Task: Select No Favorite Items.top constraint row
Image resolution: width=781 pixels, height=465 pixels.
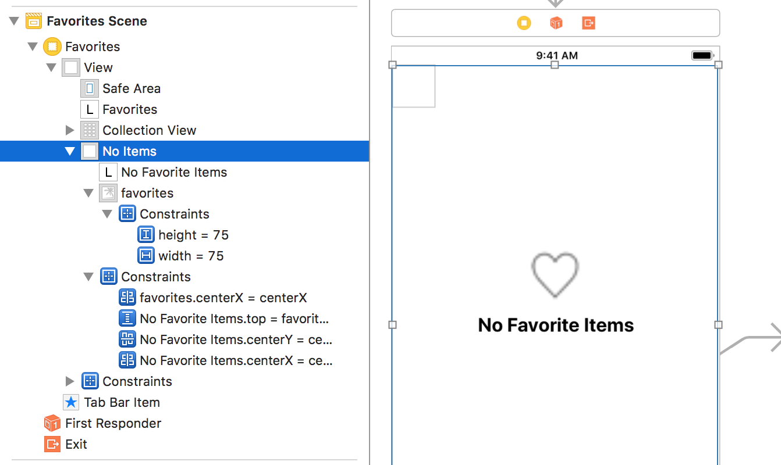Action: click(x=234, y=319)
